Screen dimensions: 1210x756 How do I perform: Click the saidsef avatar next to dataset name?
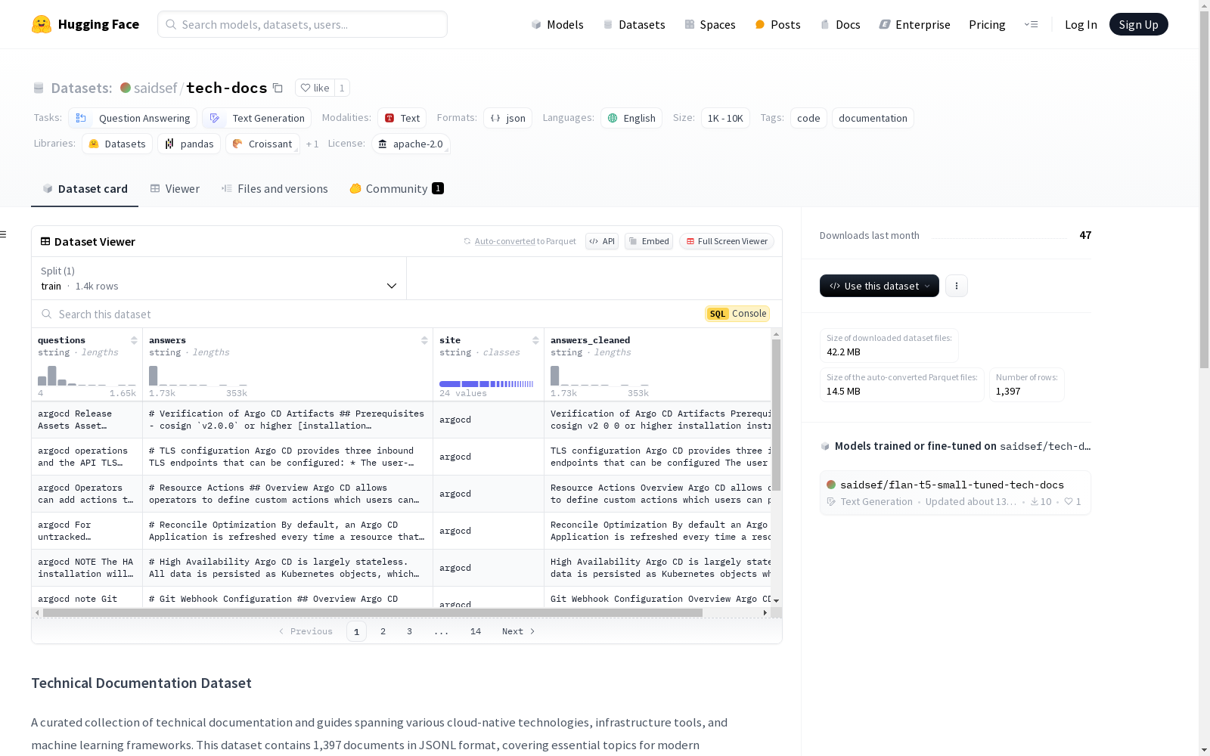(126, 88)
